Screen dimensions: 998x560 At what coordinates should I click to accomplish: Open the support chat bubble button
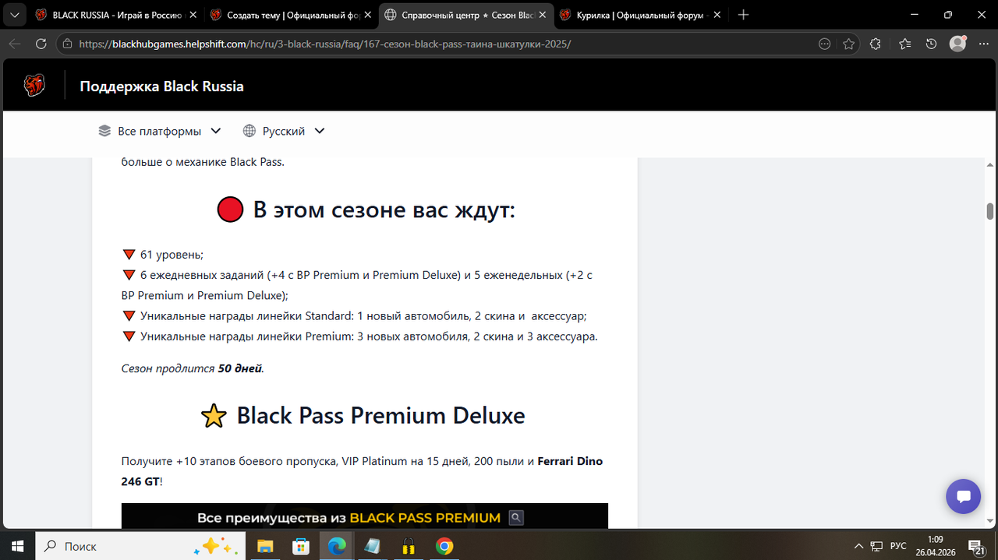[x=963, y=497]
